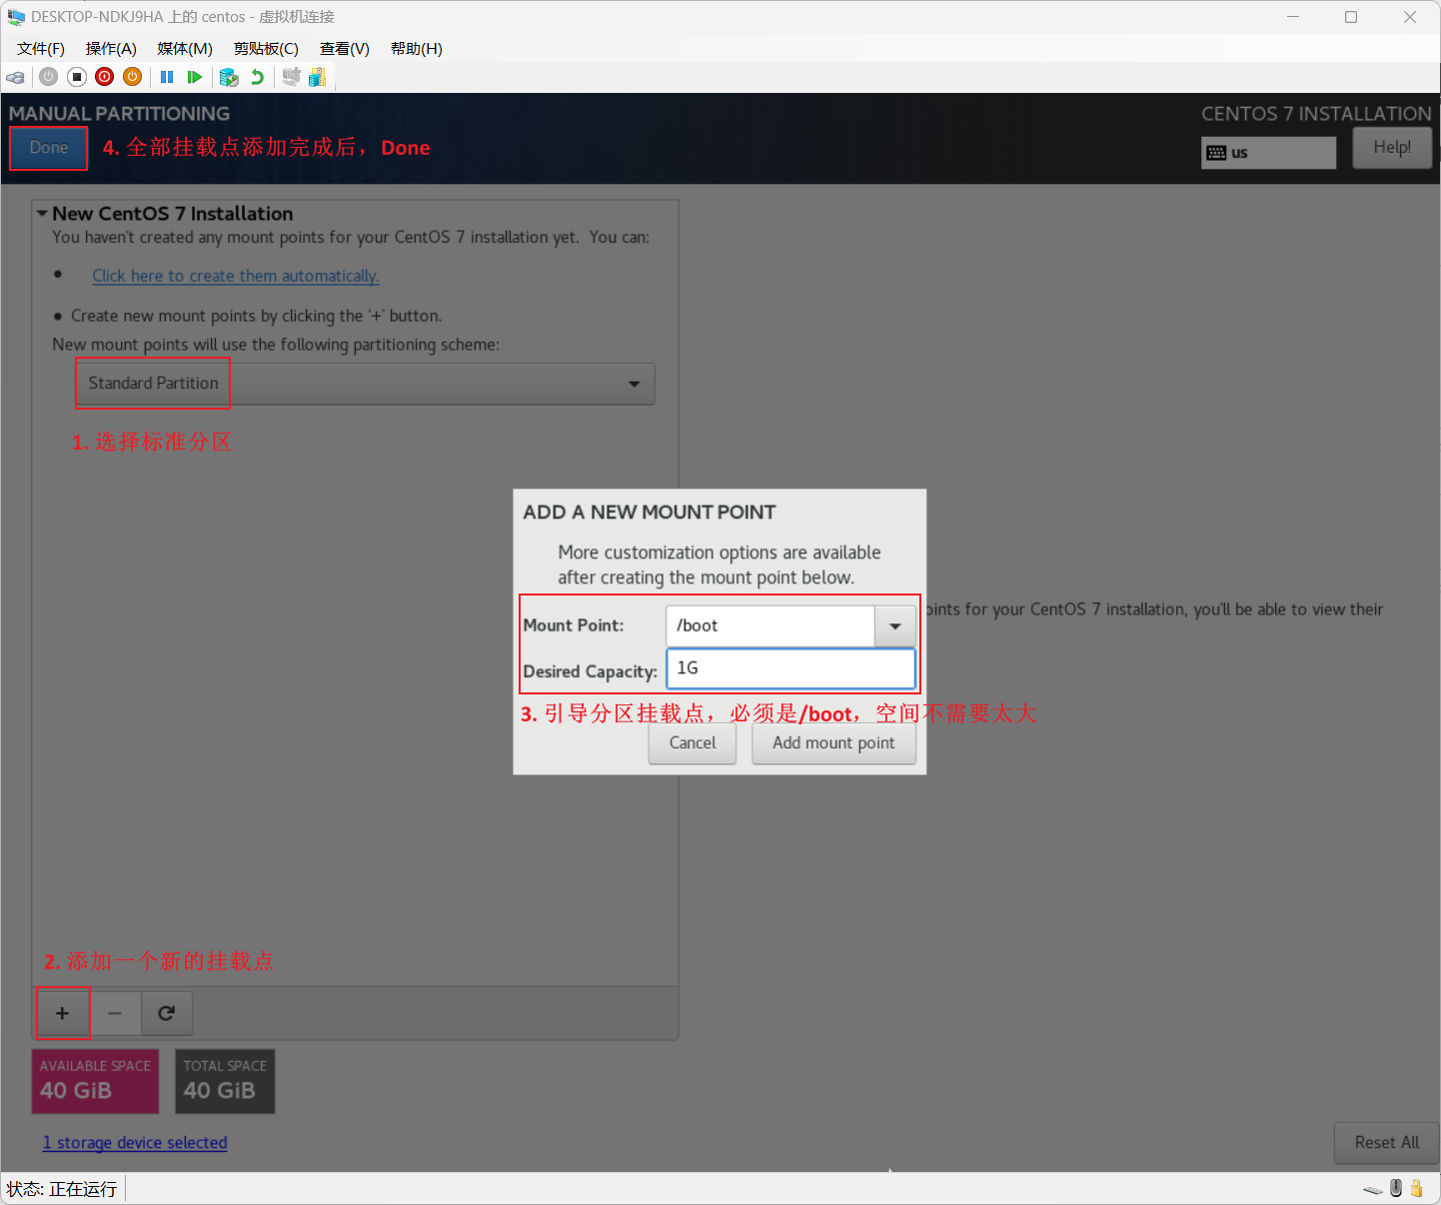Expand the Mount Point dropdown arrow
Image resolution: width=1441 pixels, height=1205 pixels.
coord(895,626)
